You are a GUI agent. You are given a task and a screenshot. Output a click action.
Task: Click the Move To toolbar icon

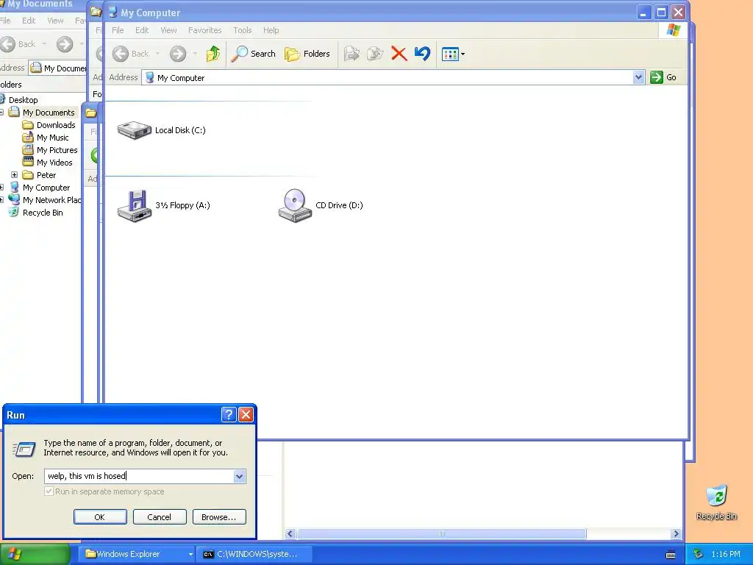coord(351,54)
